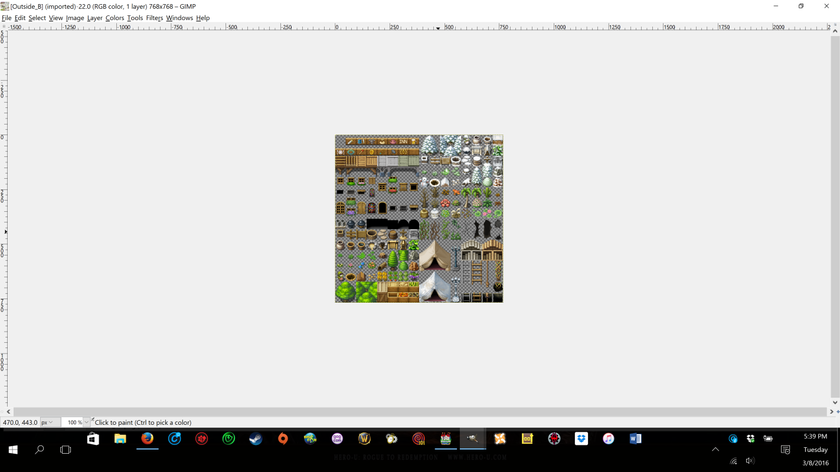Open the yellow square taskbar icon

tap(527, 439)
